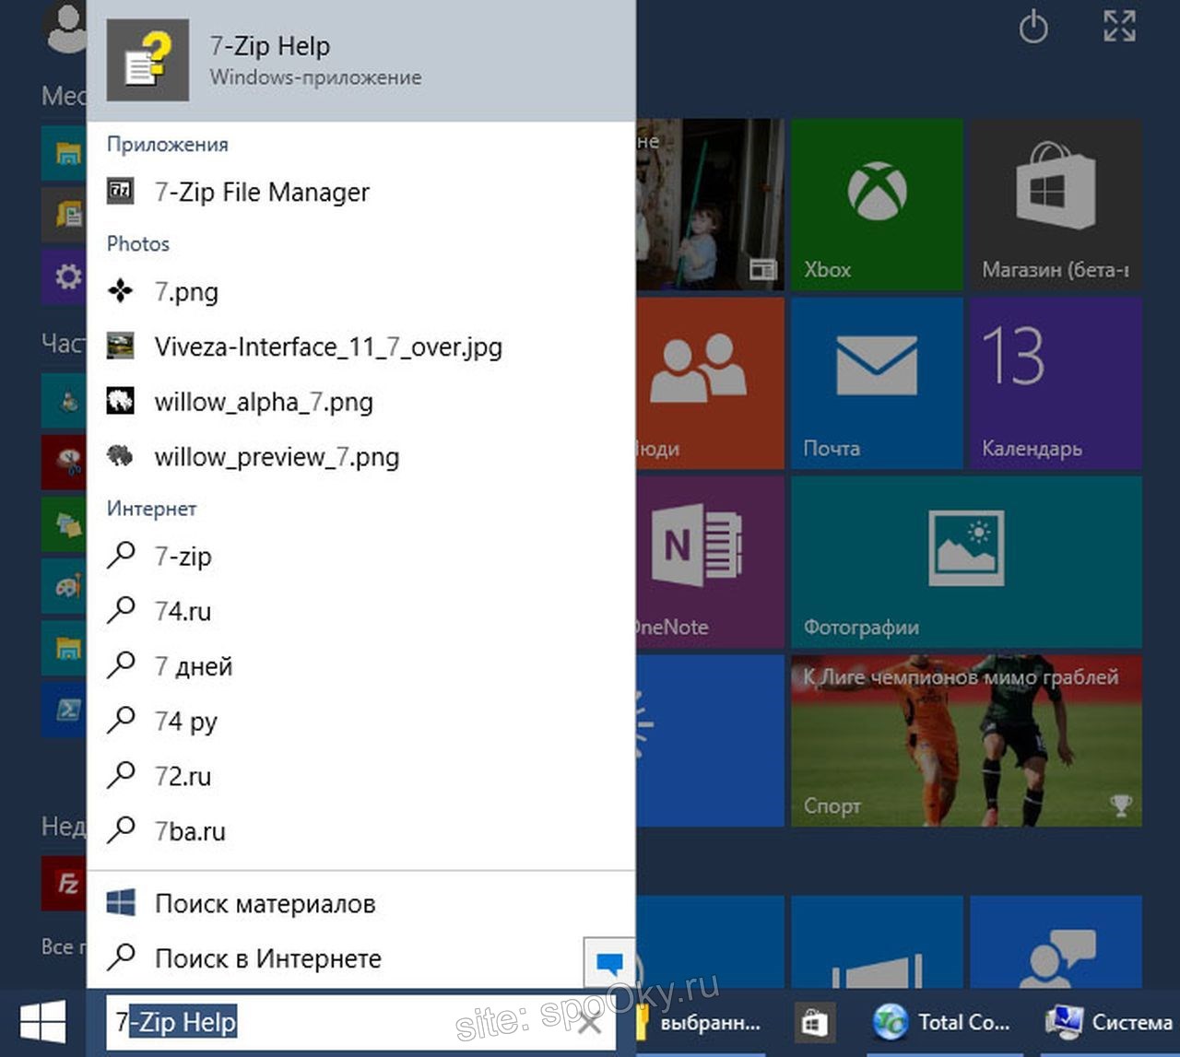Open the Store icon in taskbar
The height and width of the screenshot is (1057, 1180).
coord(813,1022)
